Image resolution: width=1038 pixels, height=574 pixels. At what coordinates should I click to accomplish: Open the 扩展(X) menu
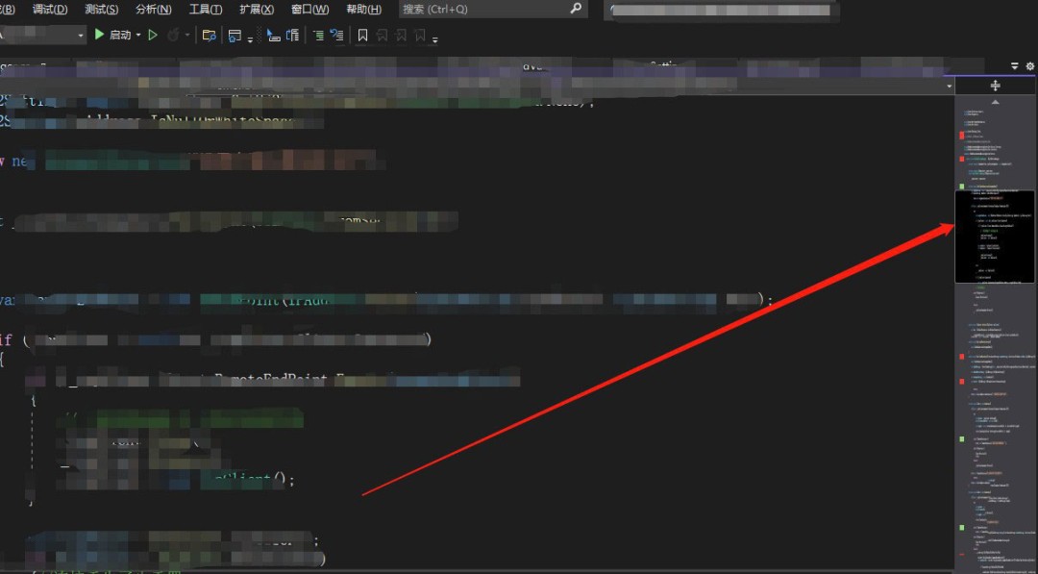256,9
